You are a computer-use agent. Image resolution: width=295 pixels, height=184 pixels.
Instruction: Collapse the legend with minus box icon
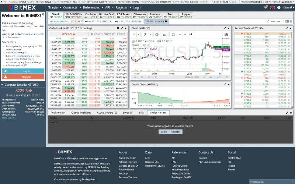[133, 41]
